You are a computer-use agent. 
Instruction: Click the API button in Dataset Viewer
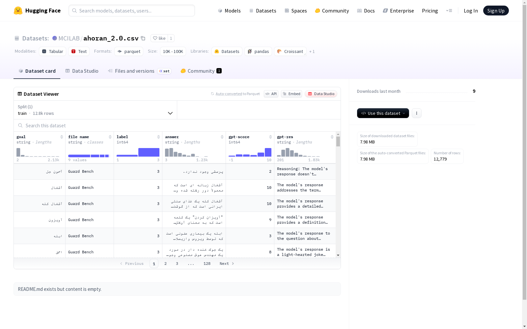(271, 94)
